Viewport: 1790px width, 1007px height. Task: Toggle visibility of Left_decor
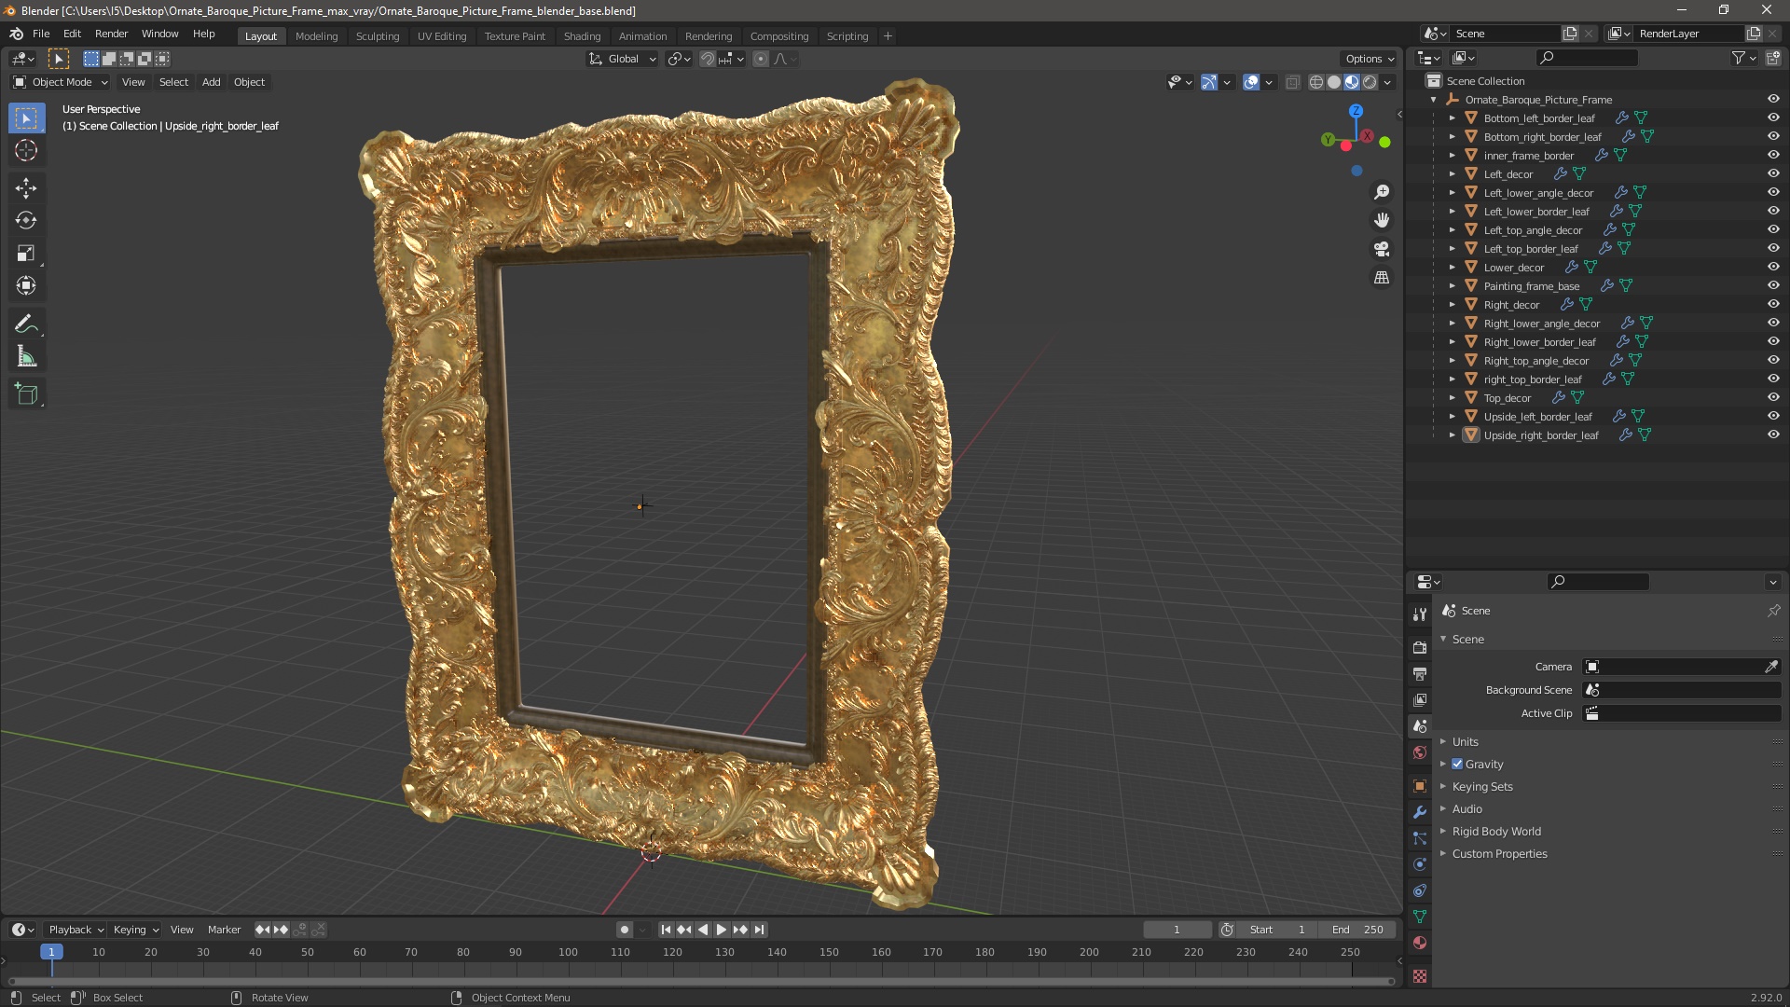click(x=1773, y=173)
